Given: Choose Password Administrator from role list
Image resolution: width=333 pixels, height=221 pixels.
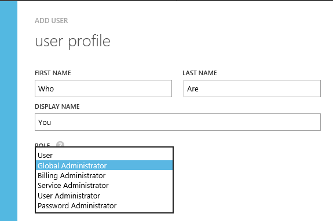Looking at the screenshot, I should (x=104, y=205).
